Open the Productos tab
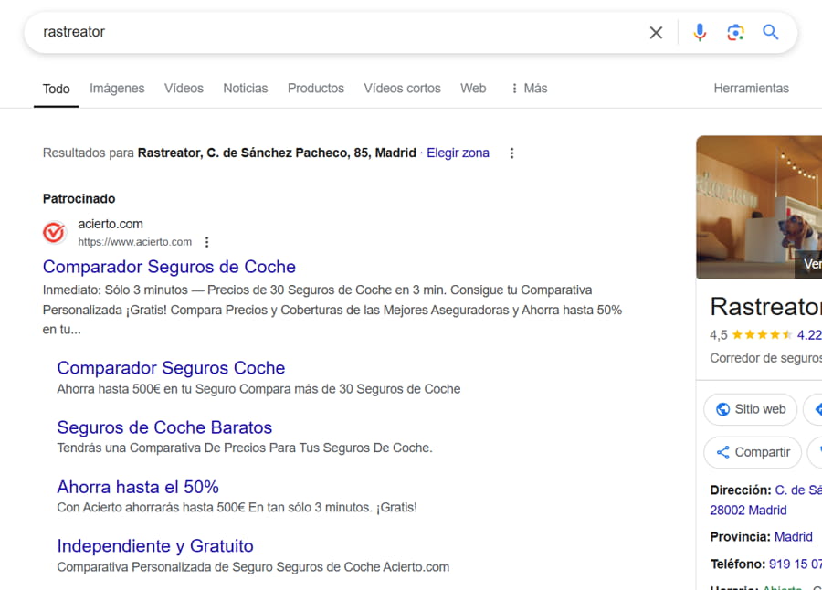822x590 pixels. tap(316, 88)
